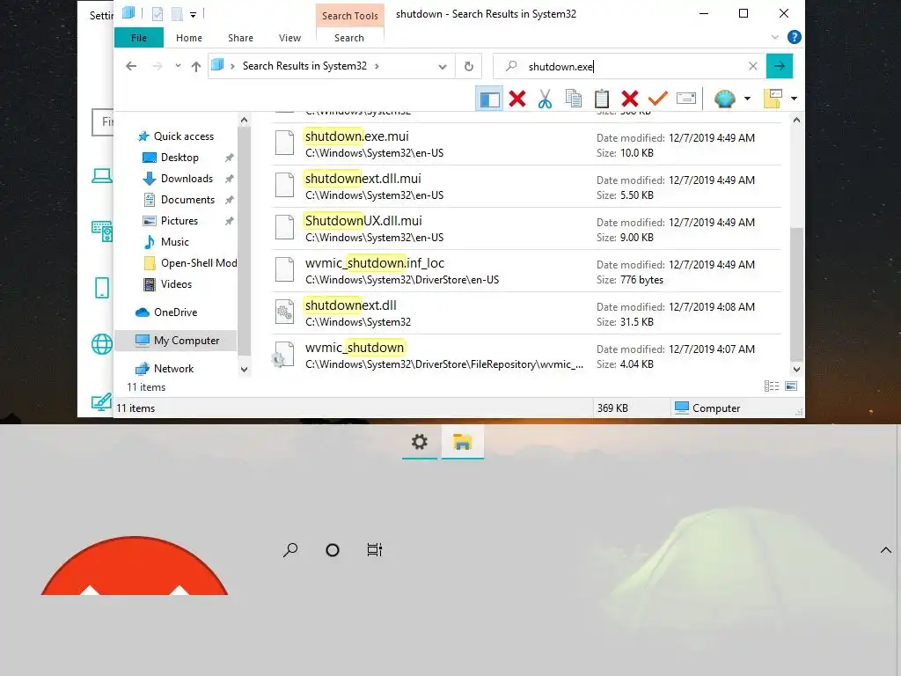
Task: Switch to large thumbnails view icon
Action: [791, 386]
